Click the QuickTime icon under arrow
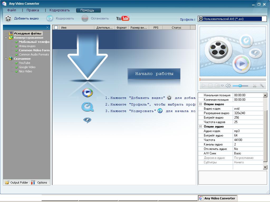270x202 pixels. pyautogui.click(x=88, y=107)
